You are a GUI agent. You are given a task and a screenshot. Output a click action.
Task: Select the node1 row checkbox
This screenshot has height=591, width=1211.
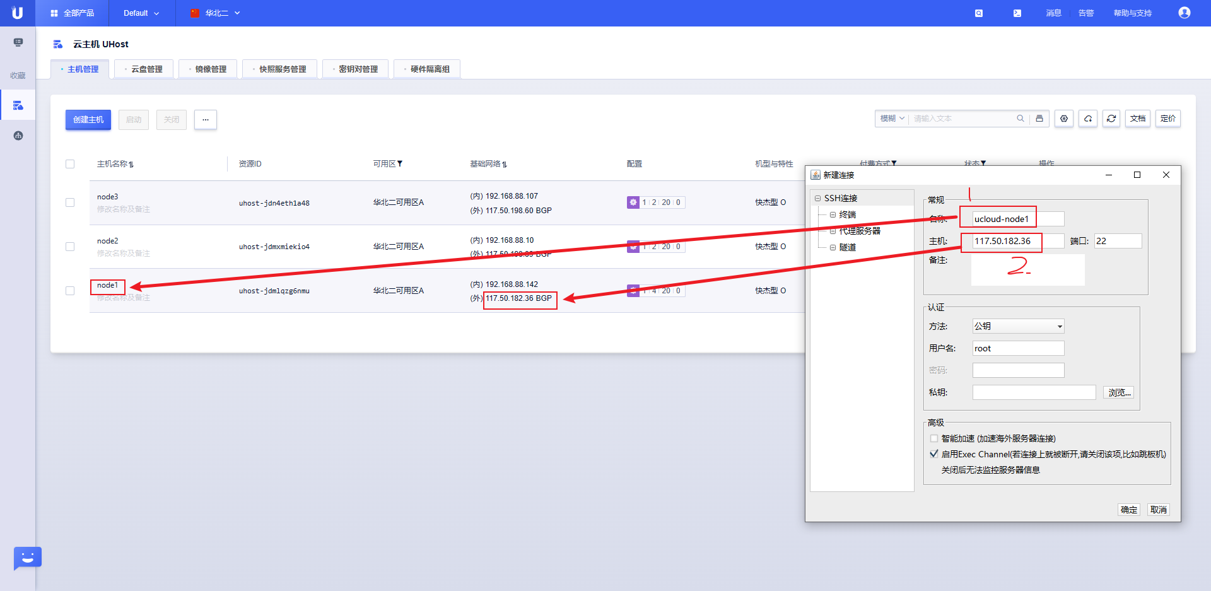70,291
